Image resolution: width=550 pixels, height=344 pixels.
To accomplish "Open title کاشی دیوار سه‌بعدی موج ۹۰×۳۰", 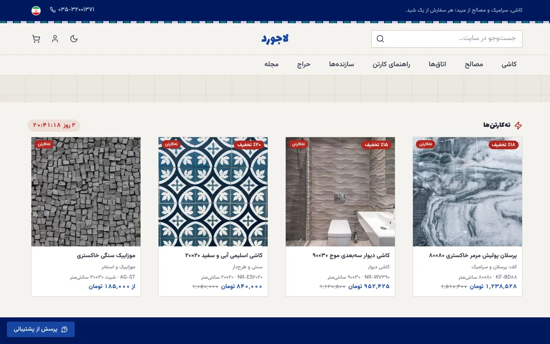I will pos(351,255).
